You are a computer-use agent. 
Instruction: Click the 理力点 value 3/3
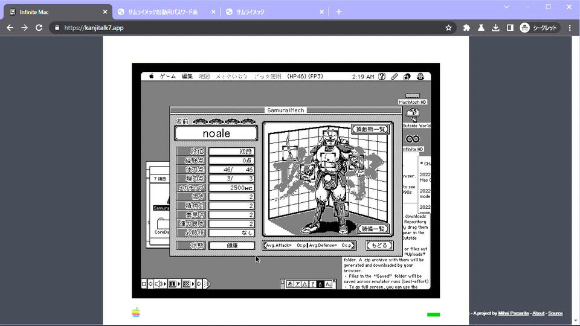(231, 179)
